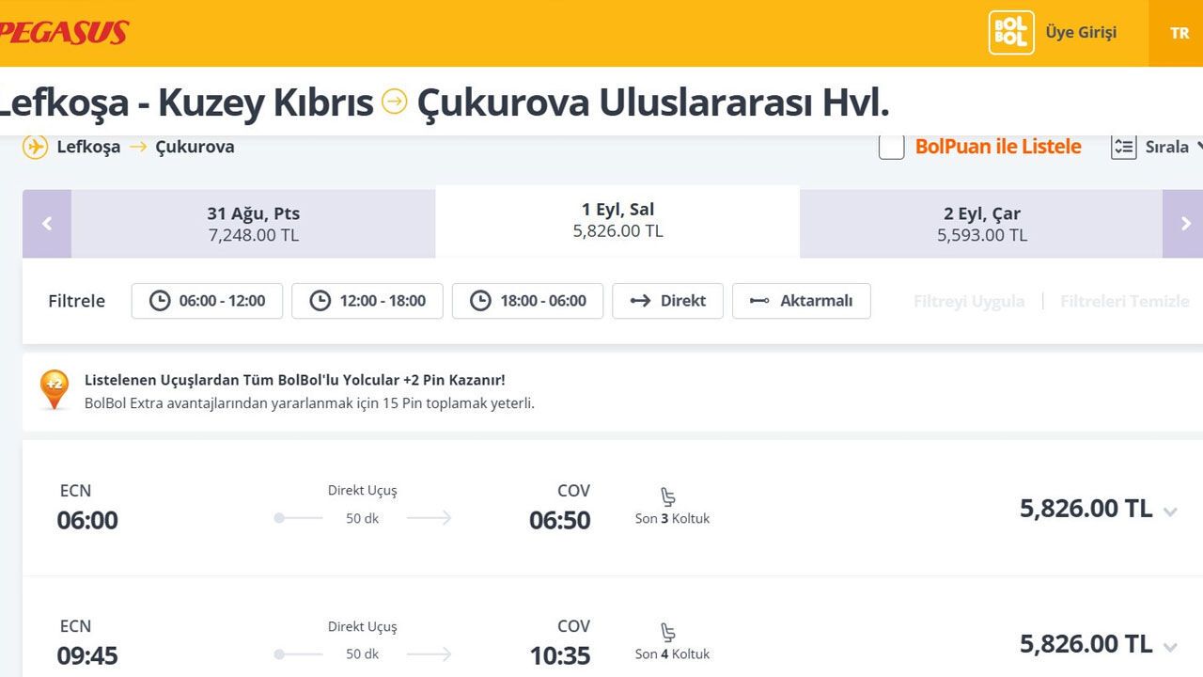1203x677 pixels.
Task: Click the seat icon for 06:00 flight
Action: (x=668, y=496)
